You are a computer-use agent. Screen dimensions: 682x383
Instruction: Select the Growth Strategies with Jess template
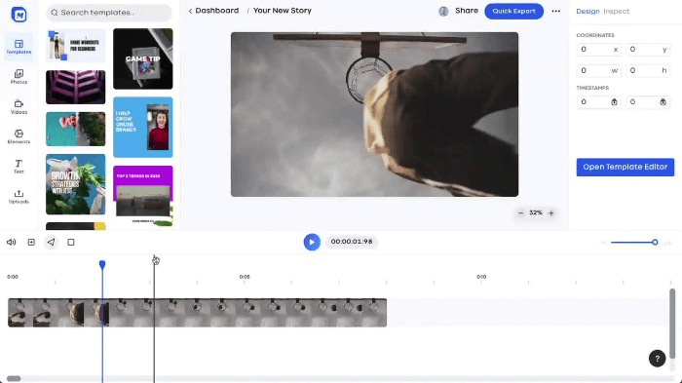[76, 184]
